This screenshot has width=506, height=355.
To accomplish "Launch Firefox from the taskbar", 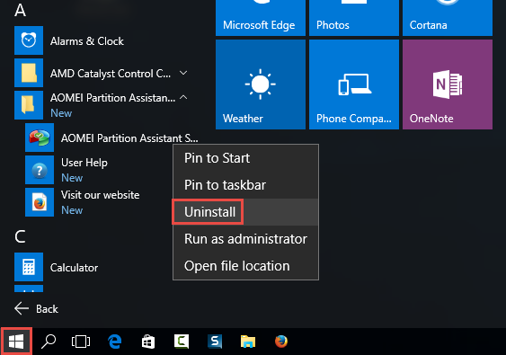I will point(281,342).
